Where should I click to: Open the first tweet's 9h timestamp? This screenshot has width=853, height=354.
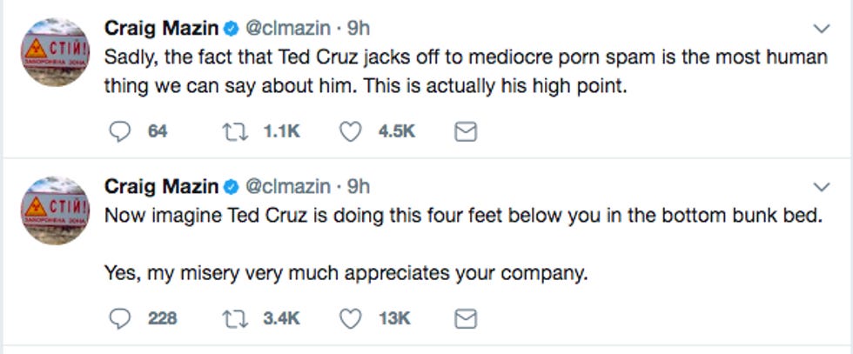point(358,28)
